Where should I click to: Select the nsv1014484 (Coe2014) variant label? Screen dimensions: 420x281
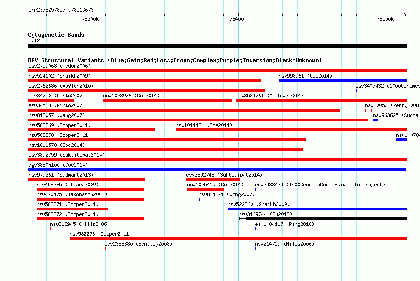coord(204,125)
